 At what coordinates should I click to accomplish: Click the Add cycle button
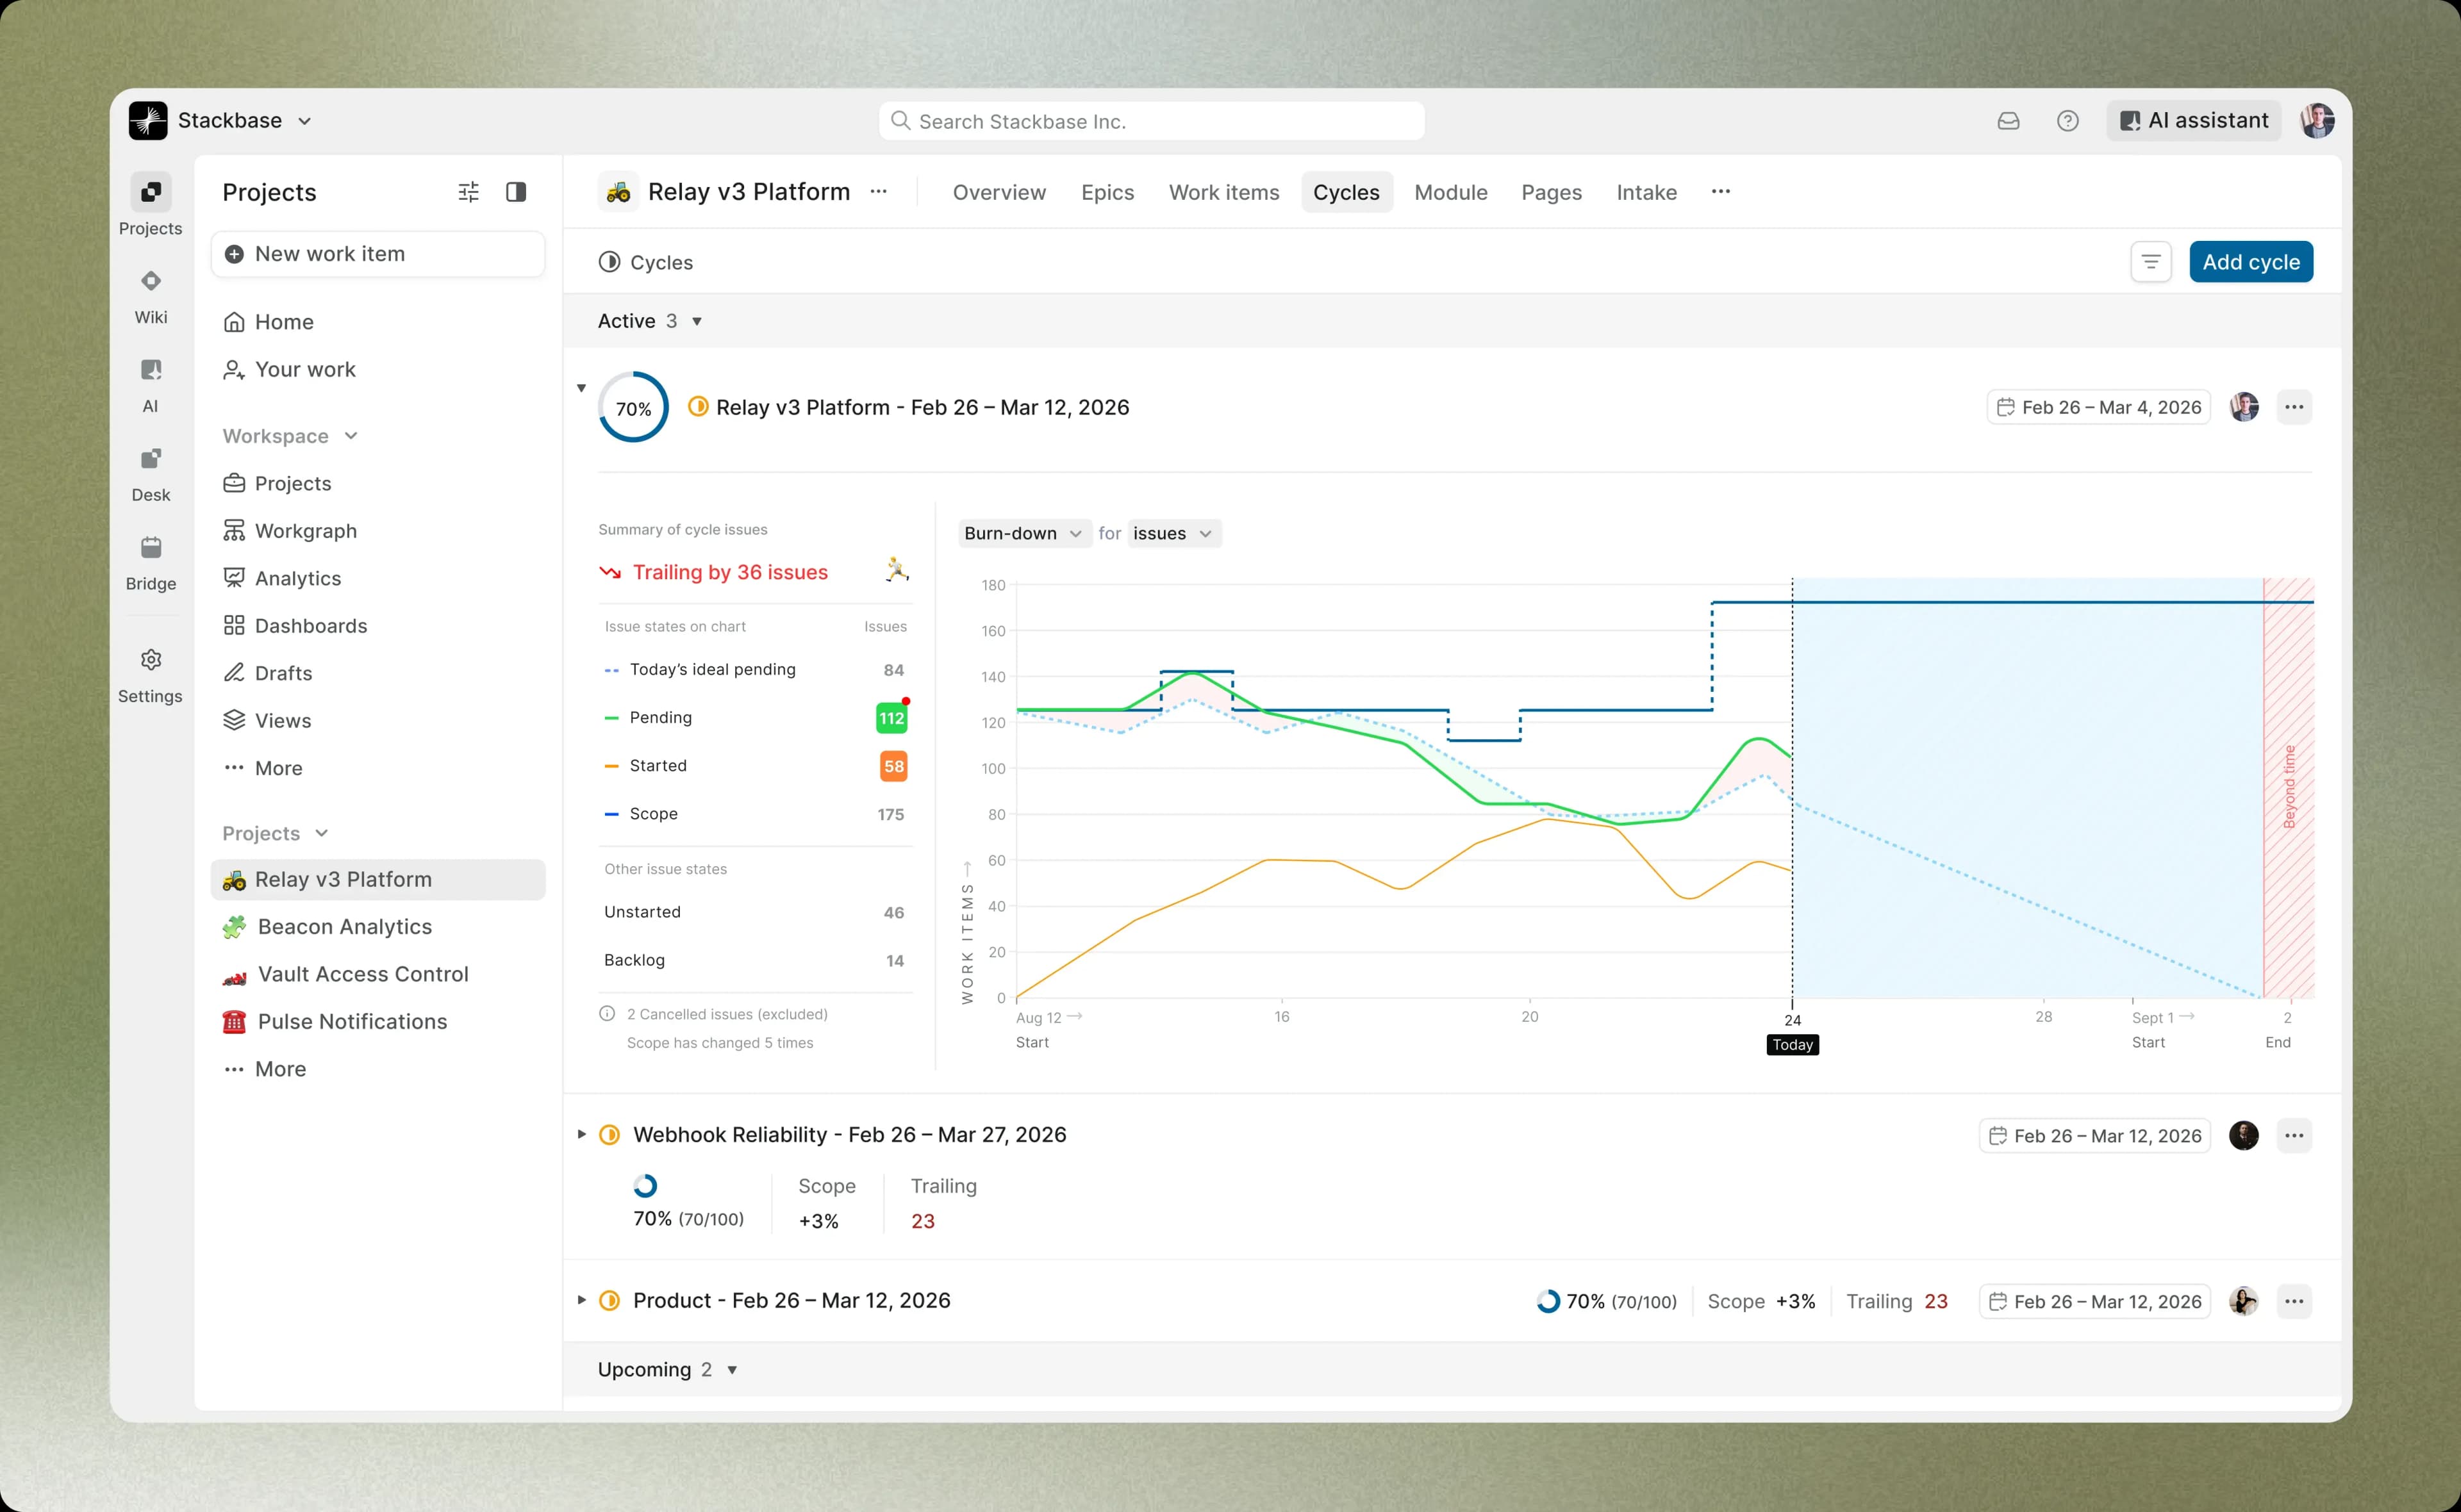2251,262
